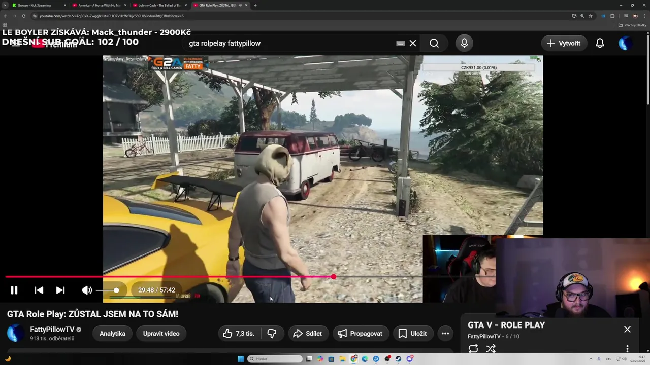Open the weather moon icon on the taskbar

8,359
